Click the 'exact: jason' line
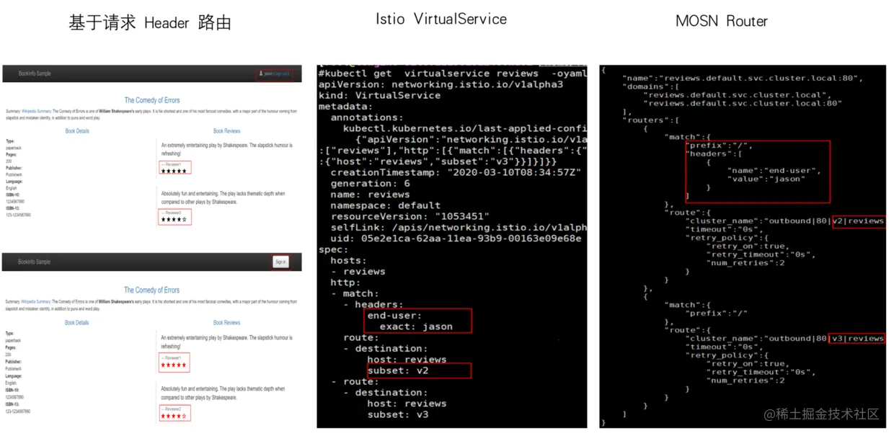894x436 pixels. tap(416, 326)
